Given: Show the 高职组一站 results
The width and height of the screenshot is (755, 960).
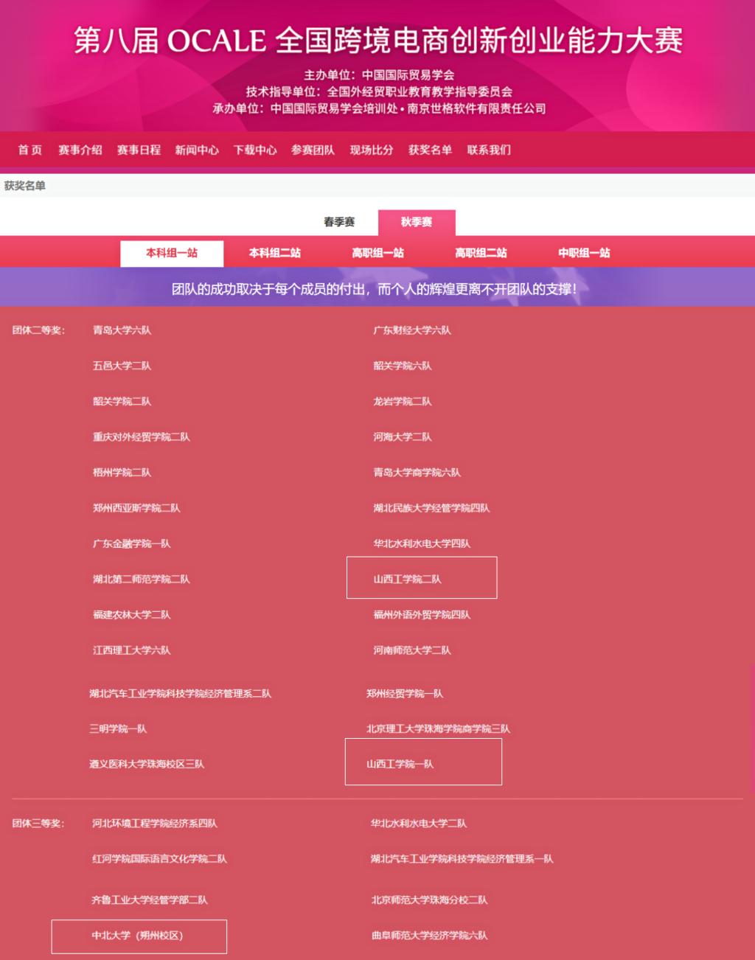Looking at the screenshot, I should tap(377, 253).
